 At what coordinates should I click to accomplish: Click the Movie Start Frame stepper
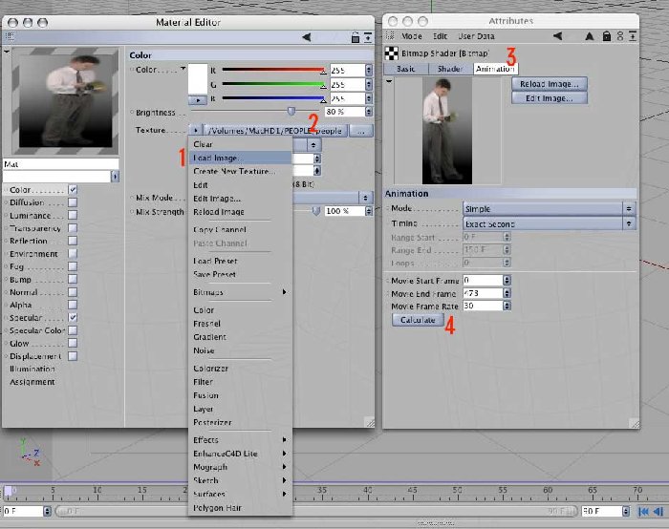507,281
